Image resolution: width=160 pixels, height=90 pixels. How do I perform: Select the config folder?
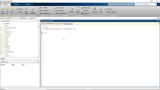pyautogui.click(x=7, y=56)
